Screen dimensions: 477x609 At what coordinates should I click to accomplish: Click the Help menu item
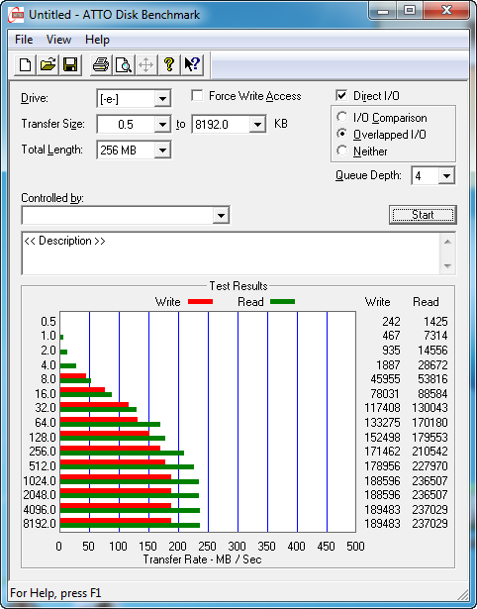[x=97, y=40]
